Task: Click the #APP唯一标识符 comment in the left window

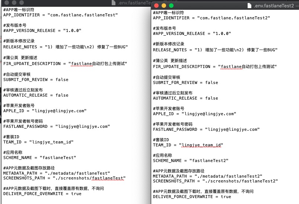Action: pos(19,10)
